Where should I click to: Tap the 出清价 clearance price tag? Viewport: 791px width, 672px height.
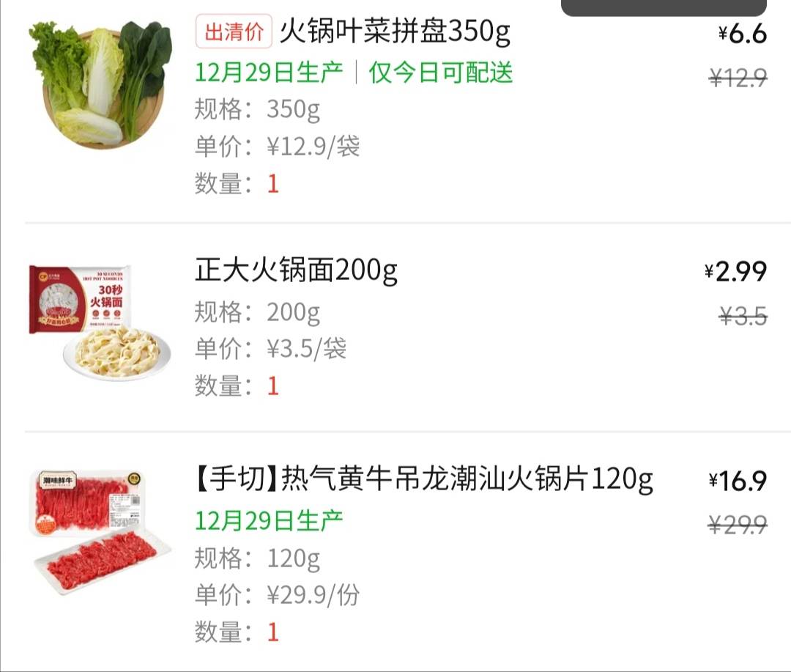234,32
